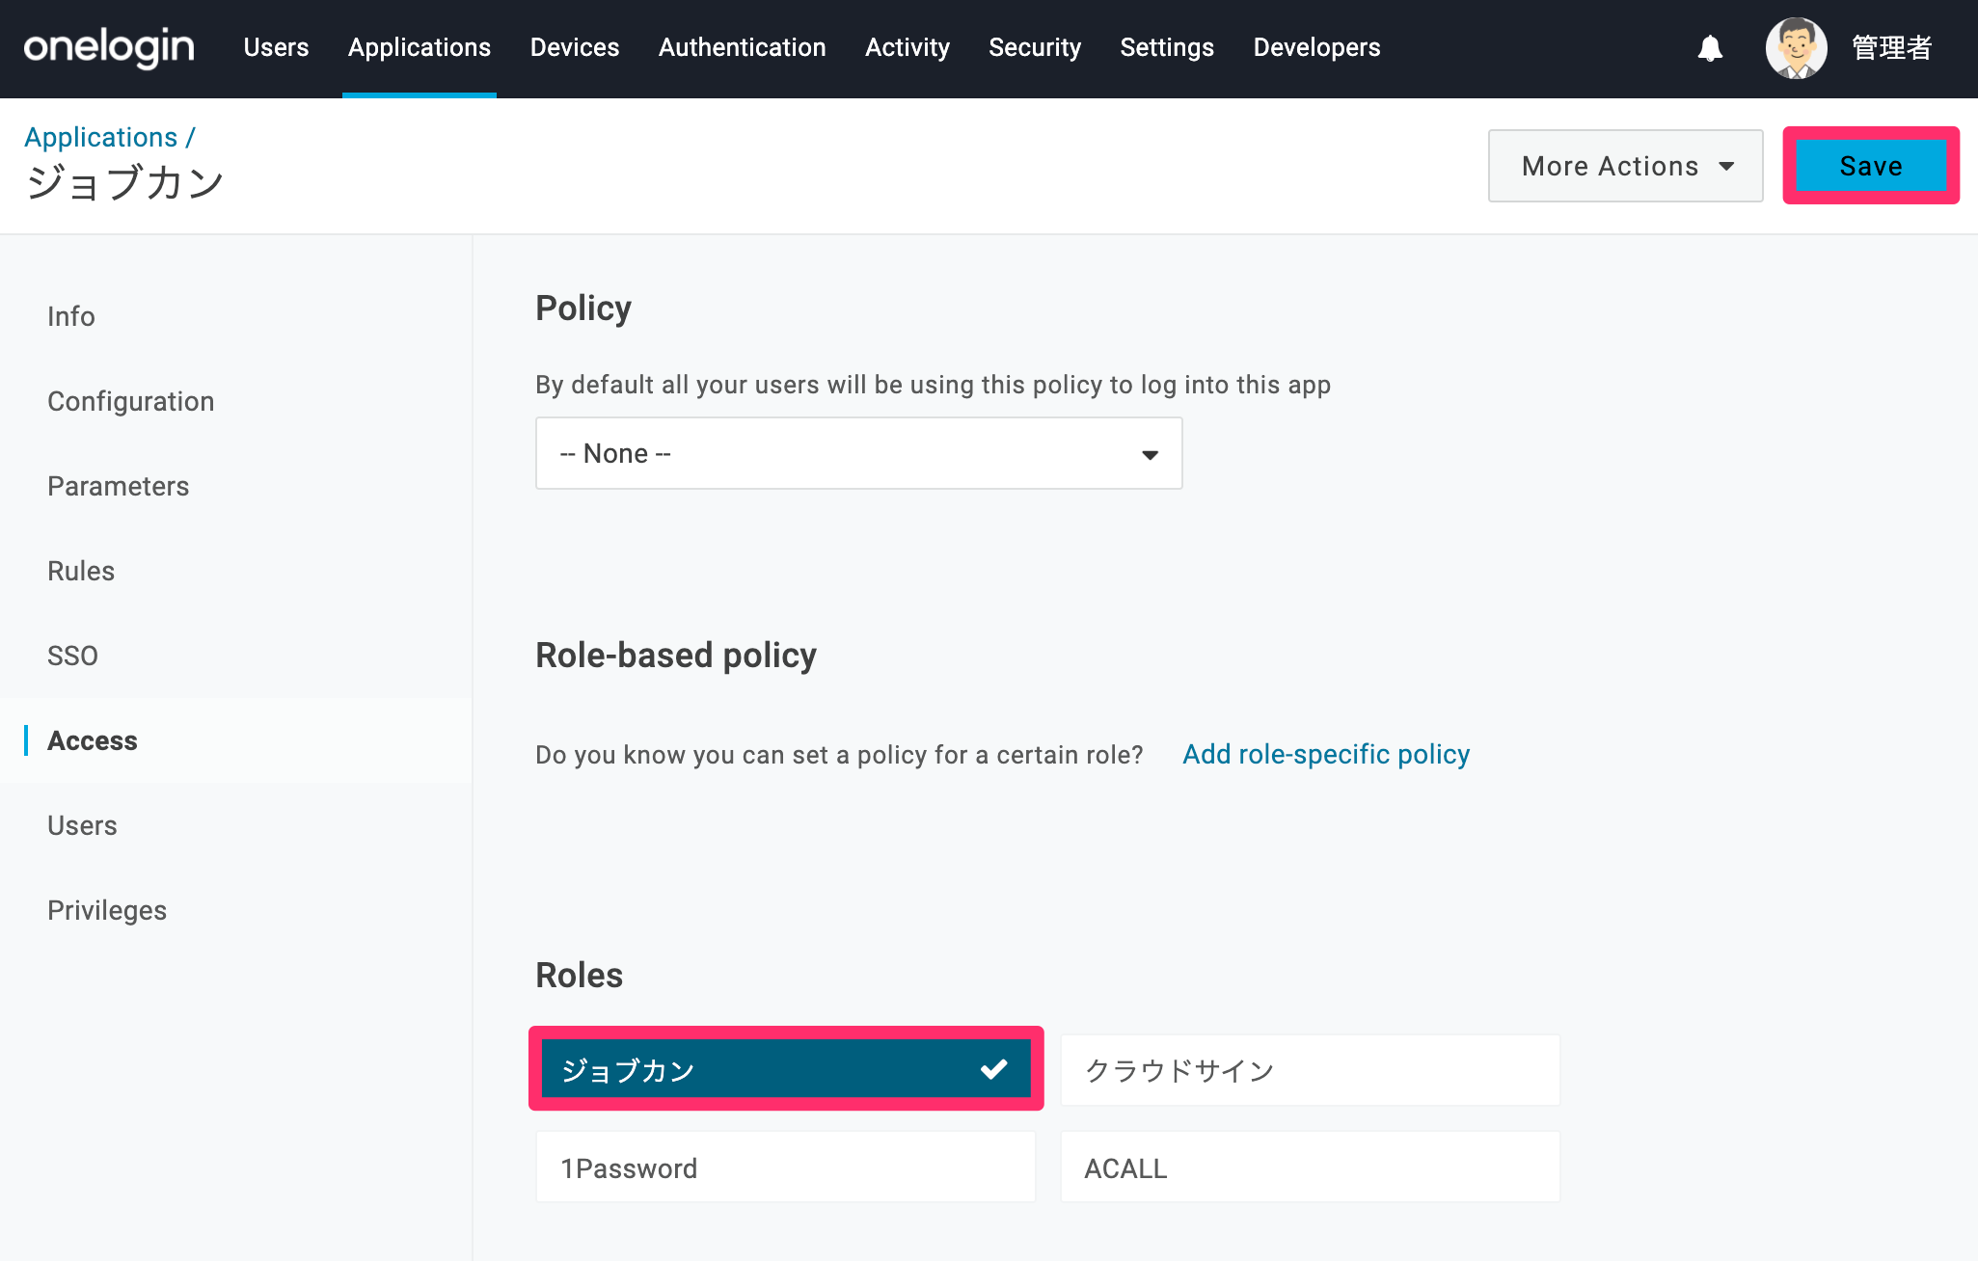Viewport: 1978px width, 1261px height.
Task: Toggle the ACALL role
Action: tap(1311, 1167)
